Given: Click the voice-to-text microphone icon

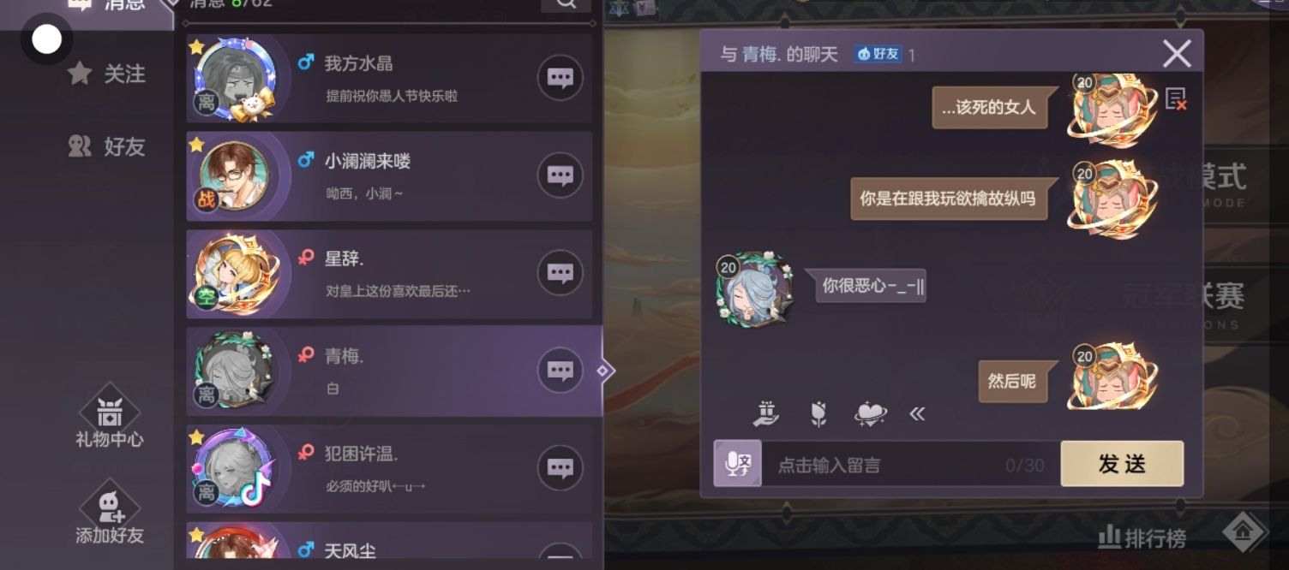Looking at the screenshot, I should [x=738, y=464].
